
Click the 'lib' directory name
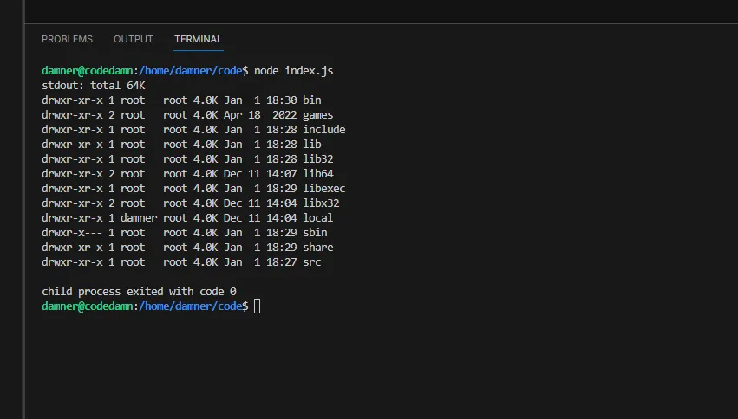(x=311, y=145)
